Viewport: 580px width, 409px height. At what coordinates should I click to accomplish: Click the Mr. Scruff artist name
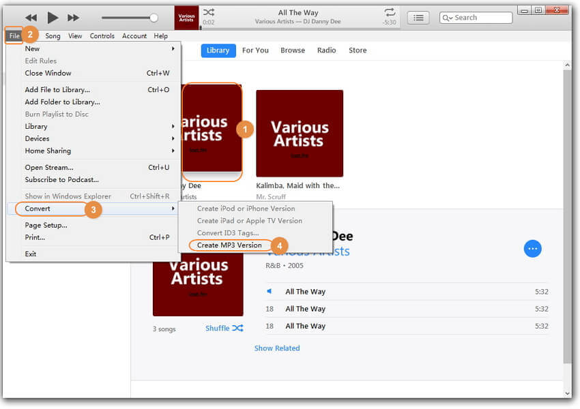tap(271, 196)
